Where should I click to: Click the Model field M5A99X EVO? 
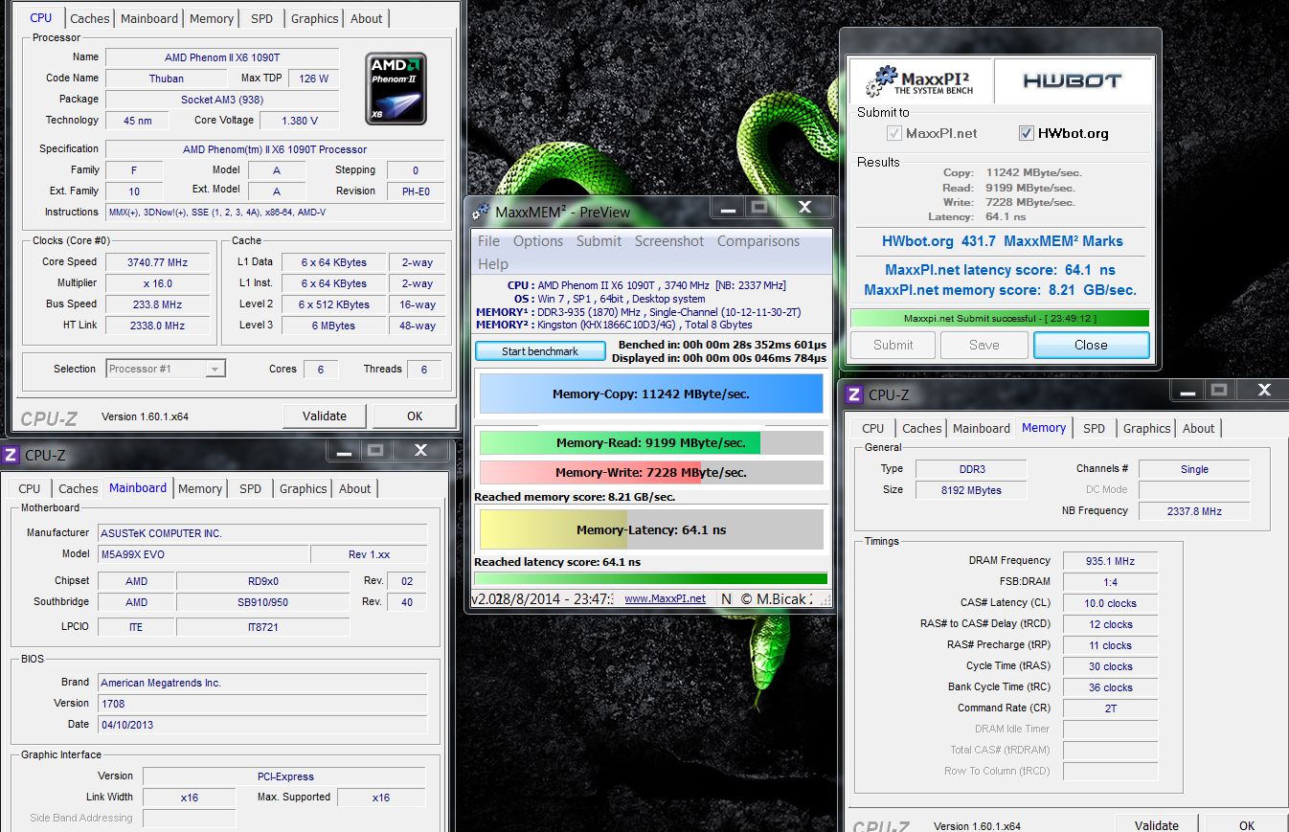coord(204,554)
